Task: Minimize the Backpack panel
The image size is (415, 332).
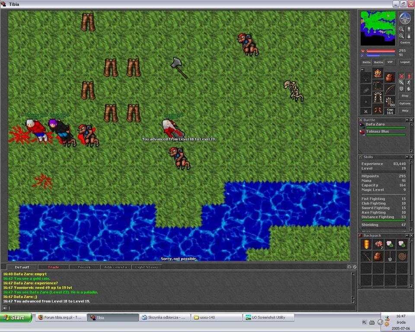Action: click(407, 235)
